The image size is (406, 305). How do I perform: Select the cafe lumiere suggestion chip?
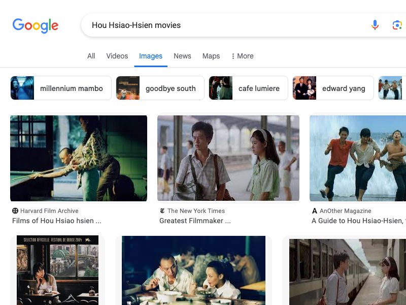(x=248, y=88)
